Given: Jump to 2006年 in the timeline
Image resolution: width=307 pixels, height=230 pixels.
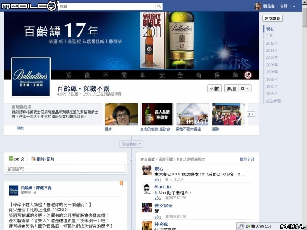Looking at the screenshot, I should tap(272, 65).
